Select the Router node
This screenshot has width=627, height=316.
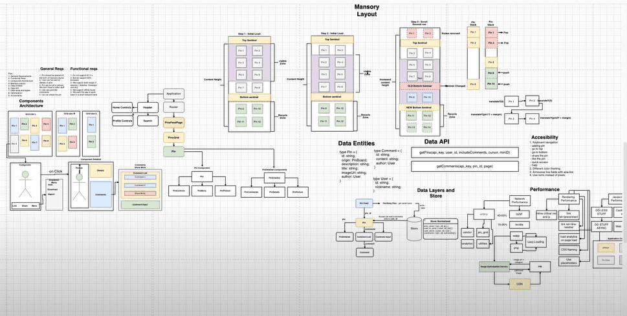coord(173,107)
